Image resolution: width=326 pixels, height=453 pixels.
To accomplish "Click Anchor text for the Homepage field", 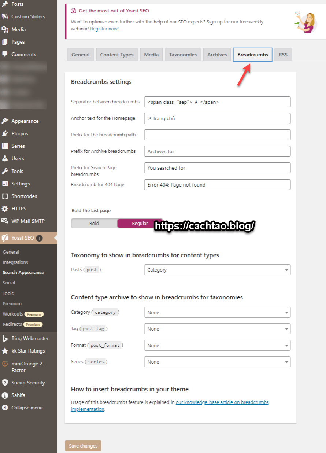I will 217,118.
